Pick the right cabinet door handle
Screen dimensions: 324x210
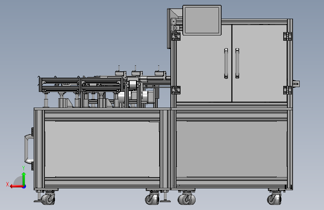(x=237, y=64)
